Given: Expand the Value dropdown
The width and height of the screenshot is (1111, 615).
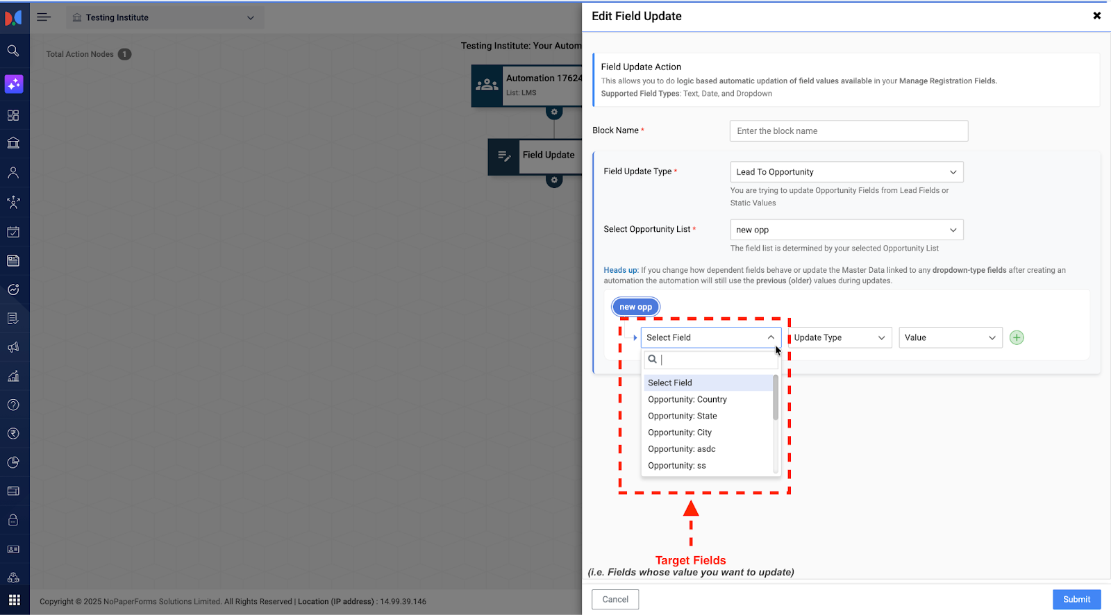Looking at the screenshot, I should coord(950,338).
